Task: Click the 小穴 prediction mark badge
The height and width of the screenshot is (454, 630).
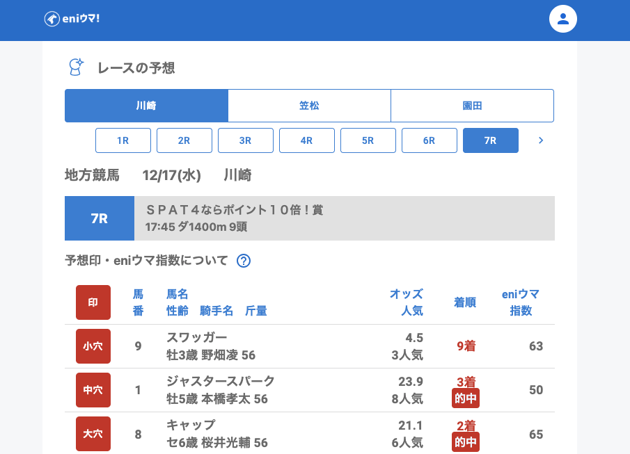Action: click(x=93, y=346)
